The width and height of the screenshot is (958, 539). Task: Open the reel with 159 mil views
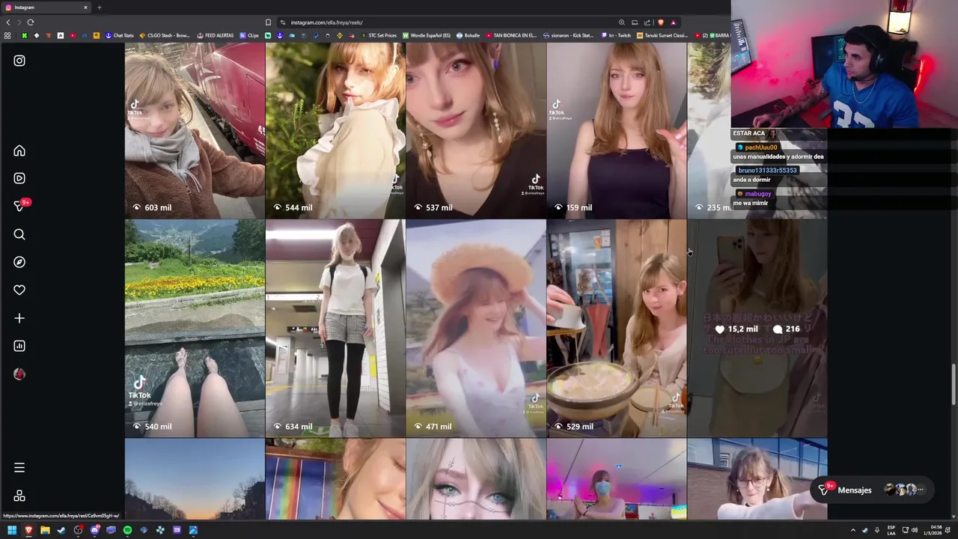617,130
